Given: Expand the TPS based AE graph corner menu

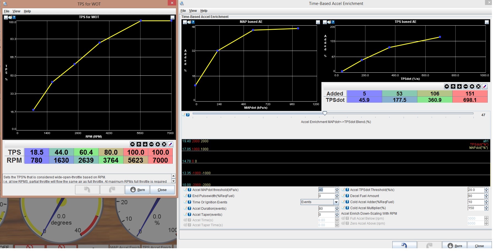Looking at the screenshot, I should coord(487,22).
